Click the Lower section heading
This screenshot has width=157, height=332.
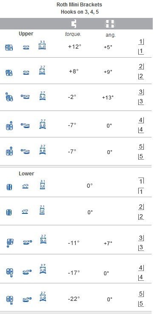click(x=26, y=173)
